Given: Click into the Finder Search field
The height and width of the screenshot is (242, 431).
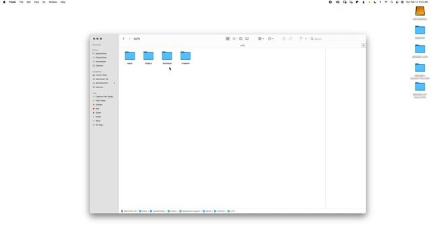Looking at the screenshot, I should (337, 39).
